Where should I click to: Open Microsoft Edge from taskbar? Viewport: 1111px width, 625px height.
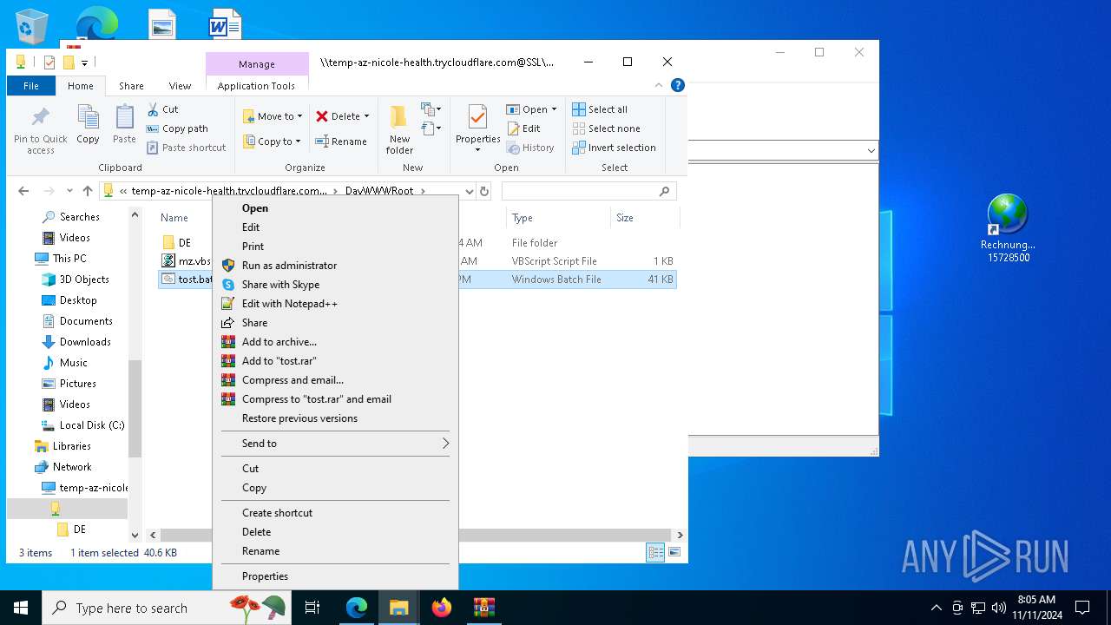tap(357, 608)
